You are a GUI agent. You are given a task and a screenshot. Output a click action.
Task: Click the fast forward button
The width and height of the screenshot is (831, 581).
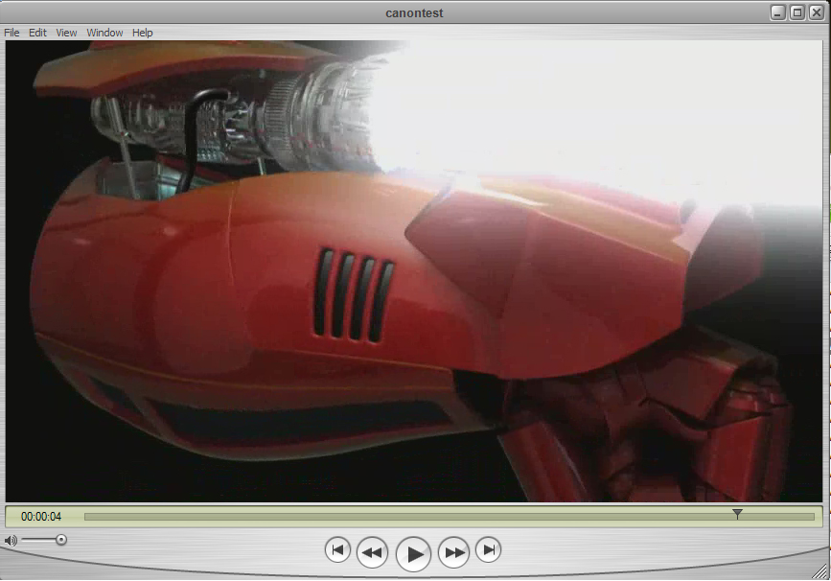454,552
